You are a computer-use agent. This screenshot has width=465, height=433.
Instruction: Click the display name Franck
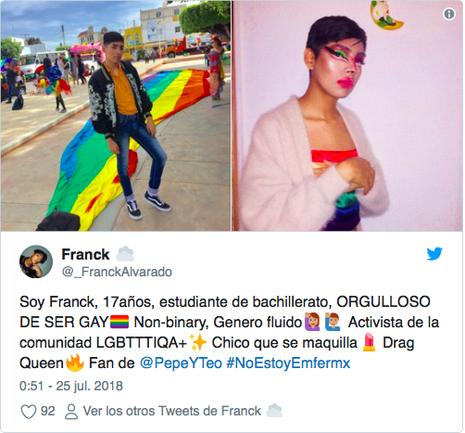[x=85, y=254]
